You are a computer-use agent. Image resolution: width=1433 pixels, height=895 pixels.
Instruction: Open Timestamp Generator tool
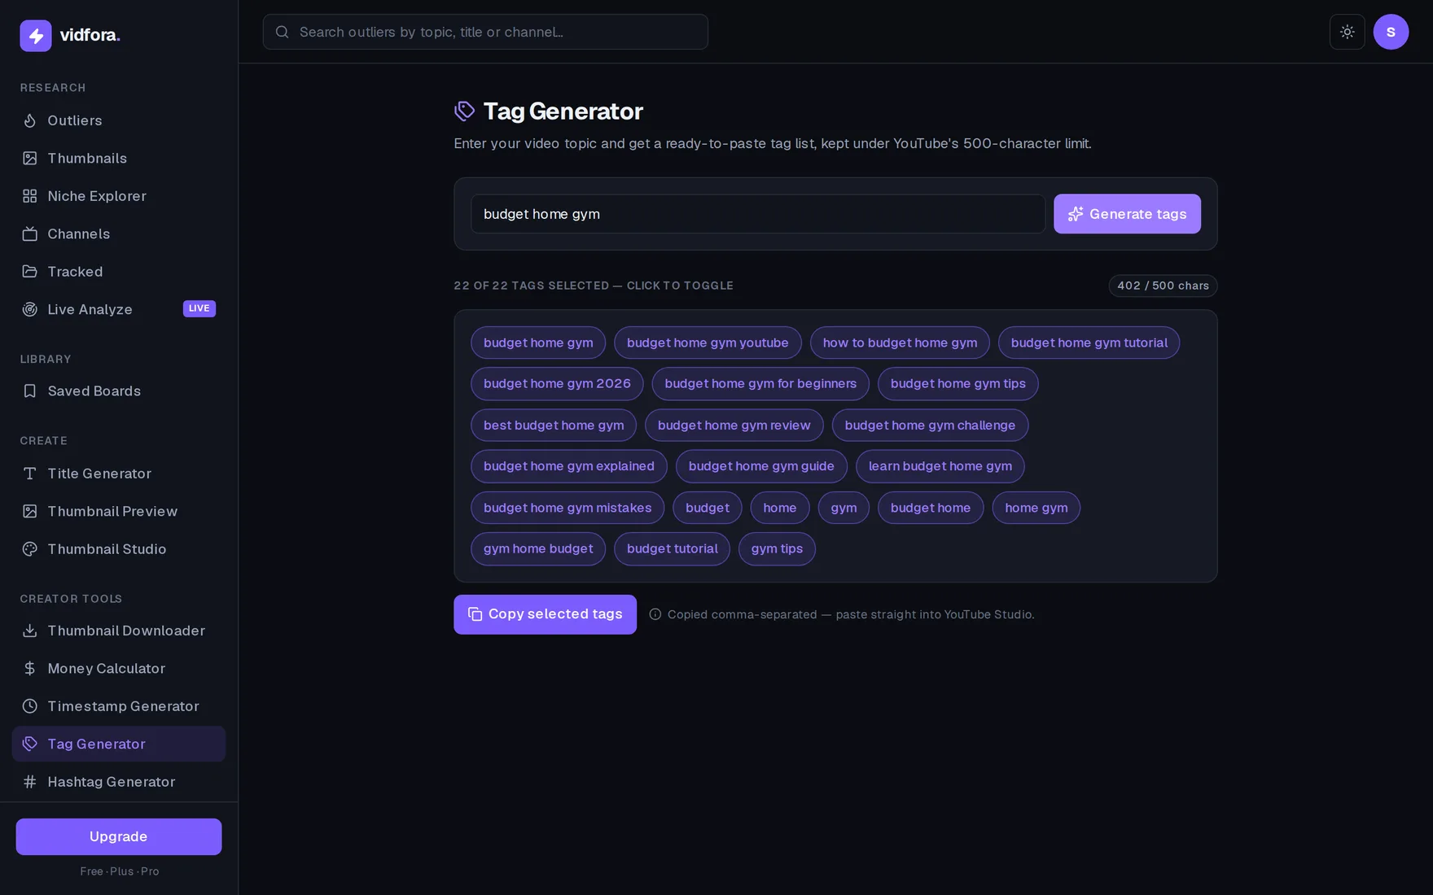[x=119, y=706]
